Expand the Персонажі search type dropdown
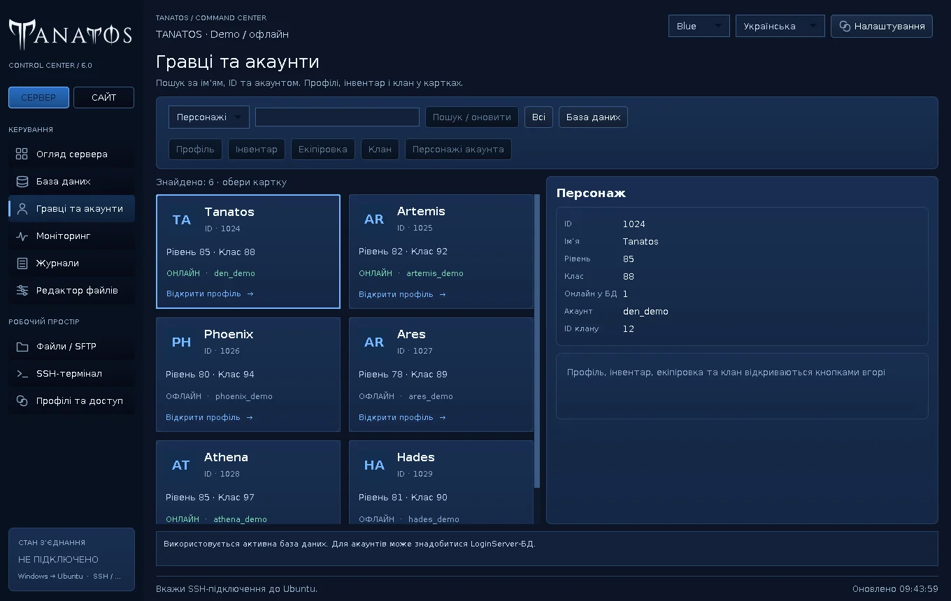 [209, 117]
